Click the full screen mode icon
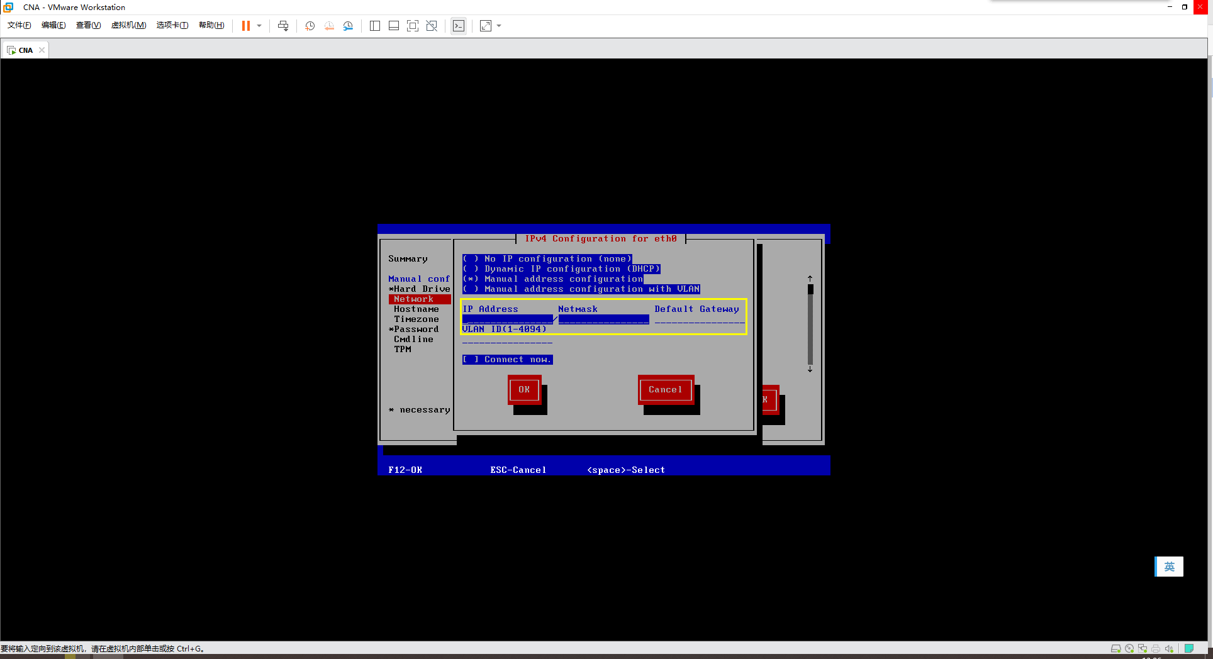 coord(413,26)
